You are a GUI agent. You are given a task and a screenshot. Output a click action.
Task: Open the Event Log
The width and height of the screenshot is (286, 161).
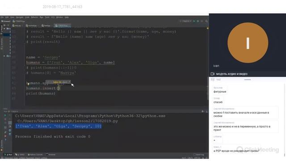pyautogui.click(x=198, y=155)
